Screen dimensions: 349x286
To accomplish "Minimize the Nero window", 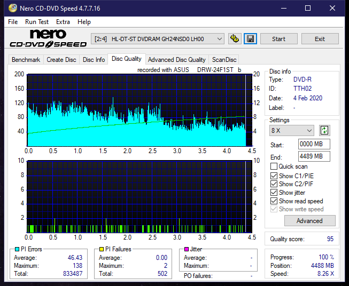I will click(284, 8).
